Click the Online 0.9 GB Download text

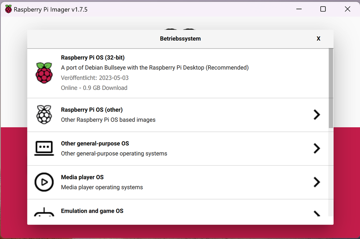pyautogui.click(x=94, y=88)
